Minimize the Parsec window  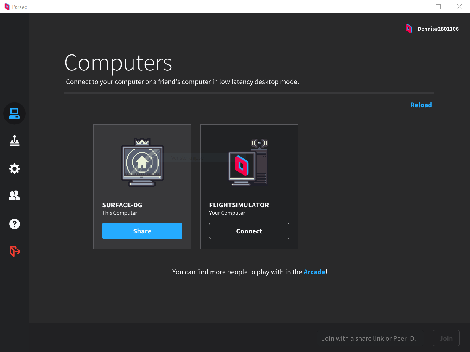[418, 7]
